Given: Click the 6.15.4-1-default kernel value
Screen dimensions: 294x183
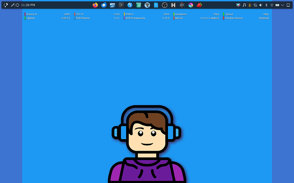Looking at the screenshot, I should click(x=210, y=18).
